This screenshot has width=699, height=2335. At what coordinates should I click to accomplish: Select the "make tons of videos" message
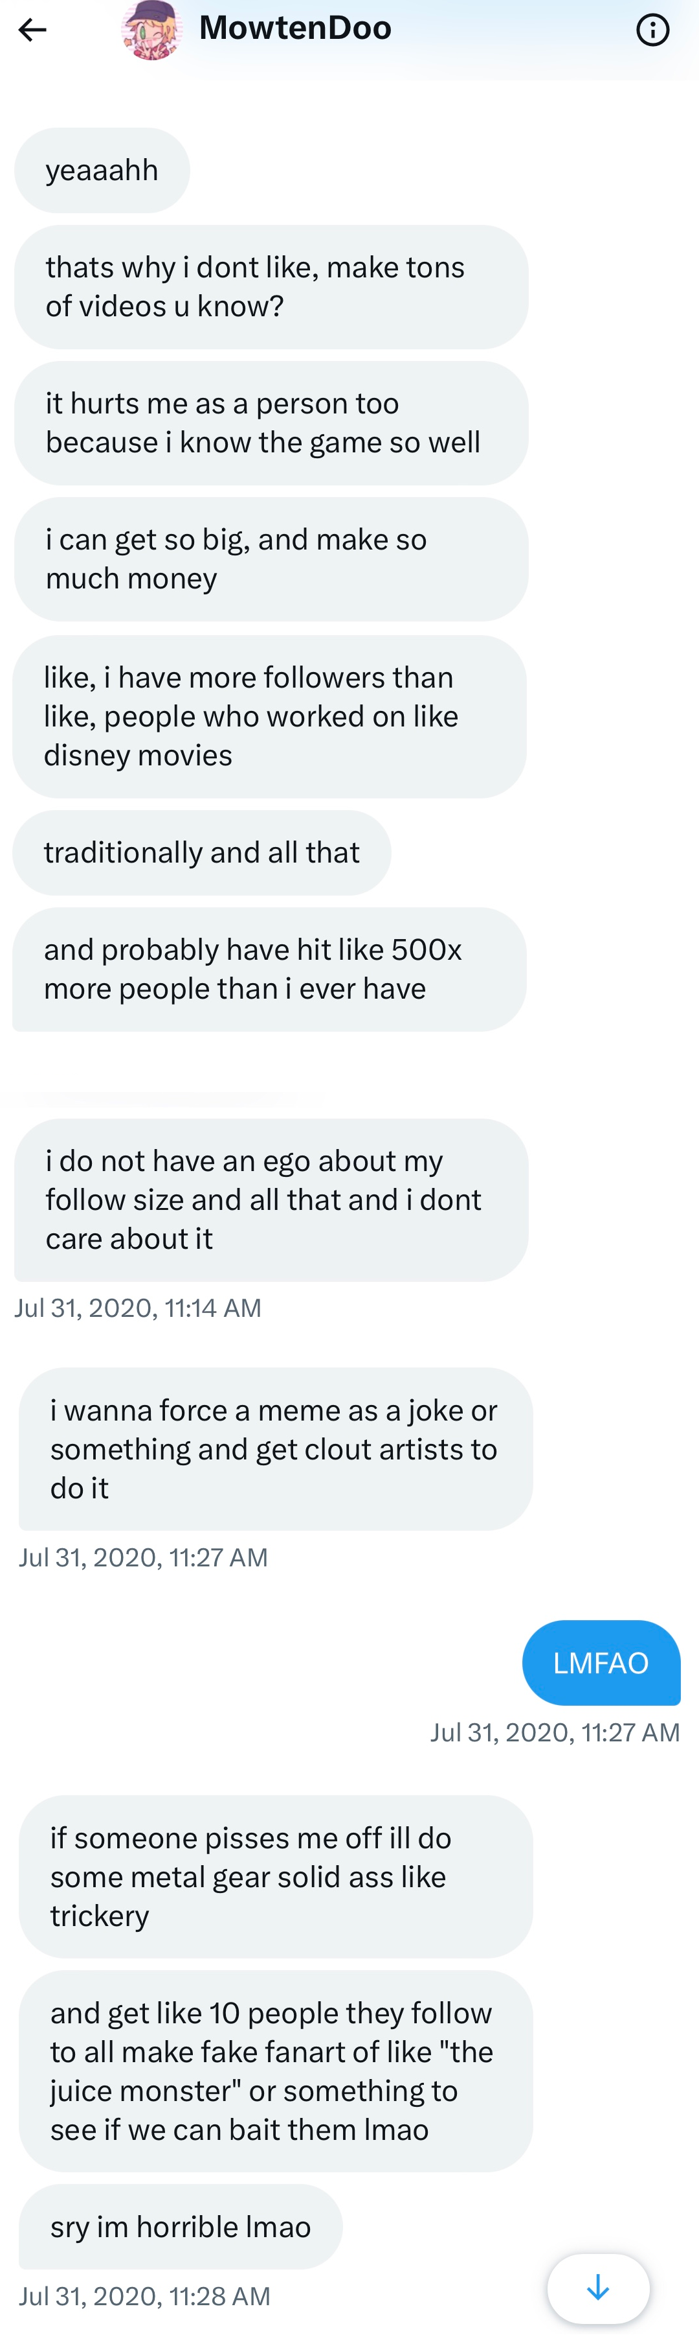(271, 286)
